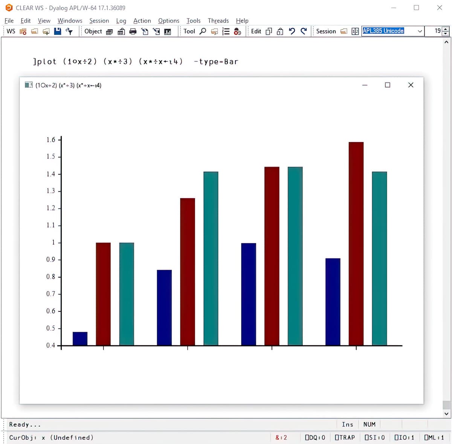Toggle the boxing 1|2 session icon
Viewport: 452px width, 444px height.
pyautogui.click(x=355, y=32)
